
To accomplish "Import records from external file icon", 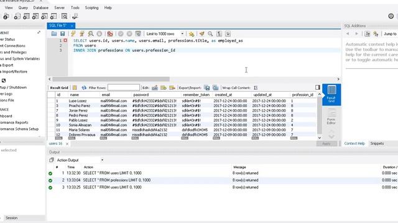I will [216, 88].
